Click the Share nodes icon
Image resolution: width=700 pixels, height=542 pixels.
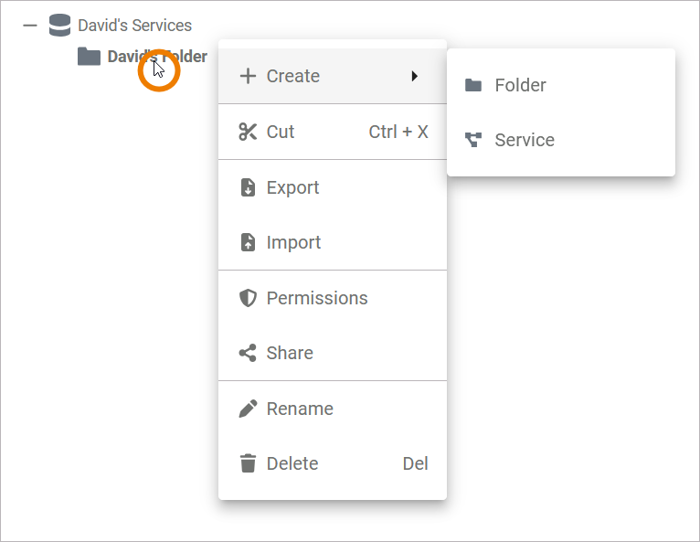pyautogui.click(x=248, y=353)
